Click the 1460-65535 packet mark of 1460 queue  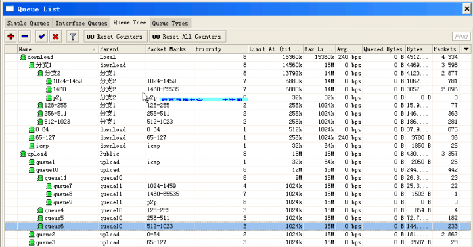coord(163,89)
